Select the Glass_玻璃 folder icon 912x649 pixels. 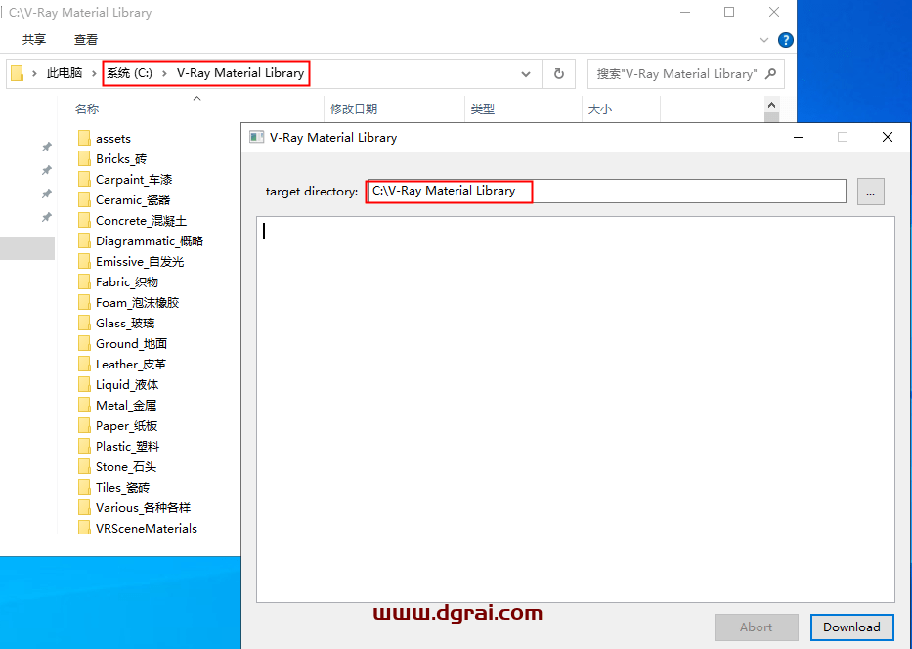tap(84, 323)
